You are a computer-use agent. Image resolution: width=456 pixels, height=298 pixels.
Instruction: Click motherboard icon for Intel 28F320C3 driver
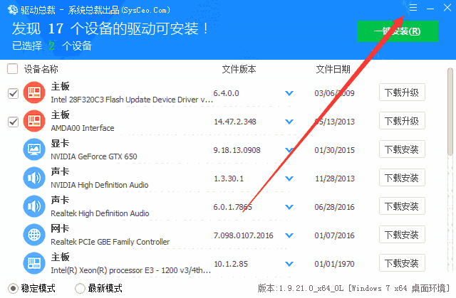pyautogui.click(x=34, y=92)
